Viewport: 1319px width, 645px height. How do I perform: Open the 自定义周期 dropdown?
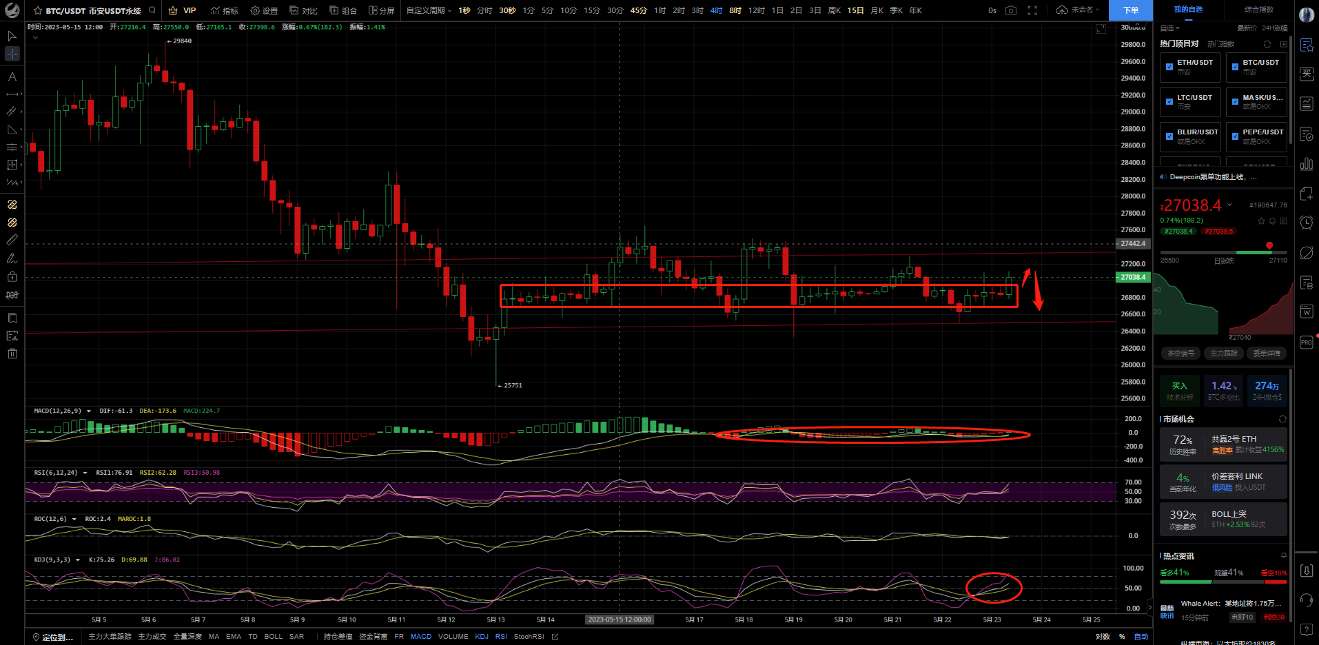[x=429, y=10]
